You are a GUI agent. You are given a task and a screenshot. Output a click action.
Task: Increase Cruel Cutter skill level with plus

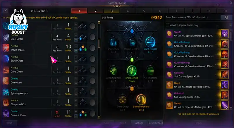[x=76, y=35]
